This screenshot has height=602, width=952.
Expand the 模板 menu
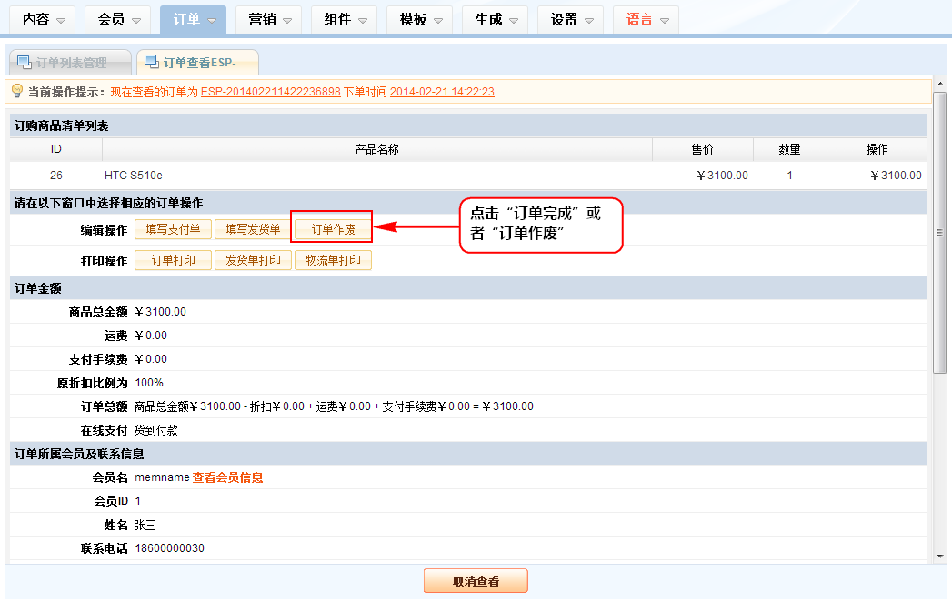pyautogui.click(x=420, y=19)
